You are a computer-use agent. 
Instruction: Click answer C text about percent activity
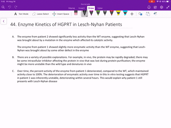83,76
